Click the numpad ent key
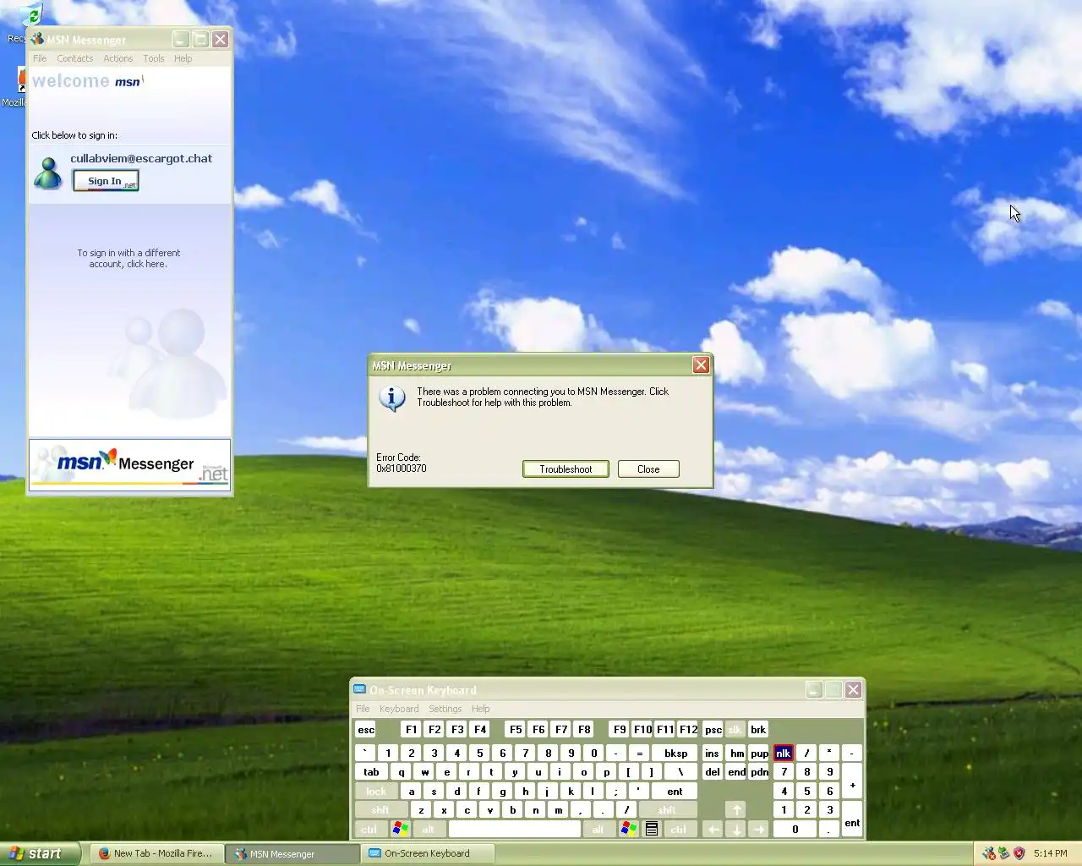Screen dimensions: 1082x866 [852, 819]
